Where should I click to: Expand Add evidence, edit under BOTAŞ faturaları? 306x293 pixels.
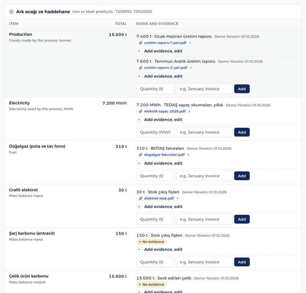pyautogui.click(x=163, y=163)
